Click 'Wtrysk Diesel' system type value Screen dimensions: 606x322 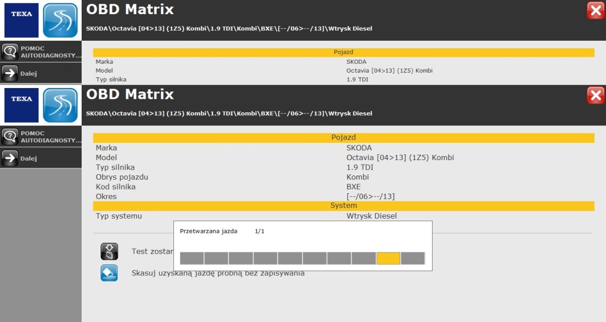coord(372,216)
